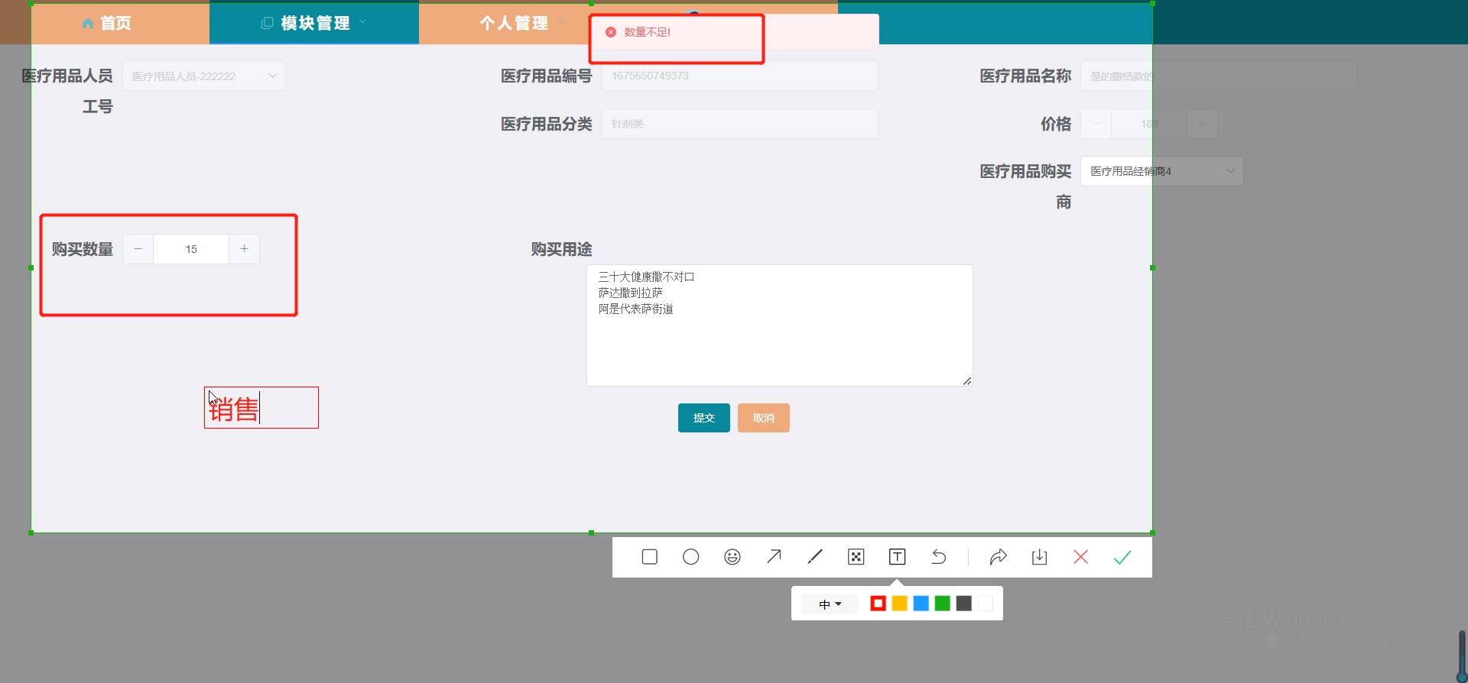Select the pen line drawing tool
The height and width of the screenshot is (683, 1468).
[x=815, y=557]
